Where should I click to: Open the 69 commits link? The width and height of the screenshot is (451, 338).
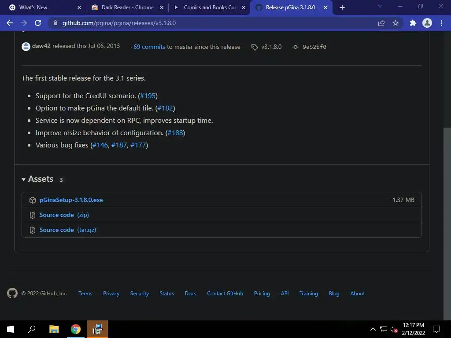point(149,47)
